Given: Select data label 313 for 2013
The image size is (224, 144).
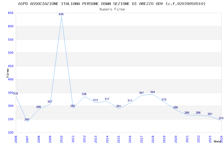Looking at the screenshot, I should click(95, 100).
